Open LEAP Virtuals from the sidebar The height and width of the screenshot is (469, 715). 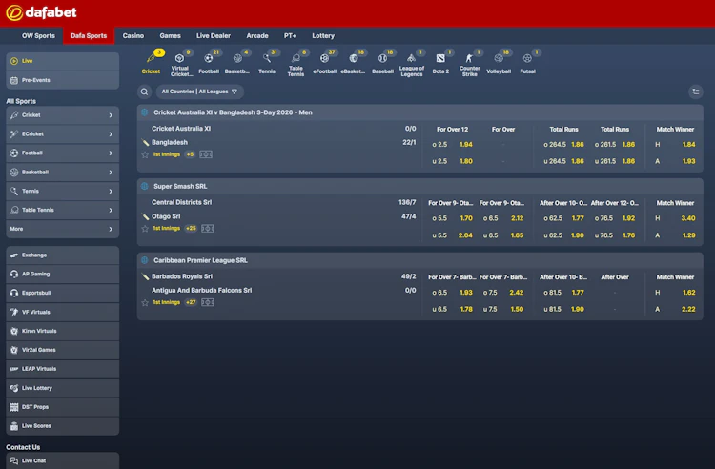pyautogui.click(x=63, y=369)
